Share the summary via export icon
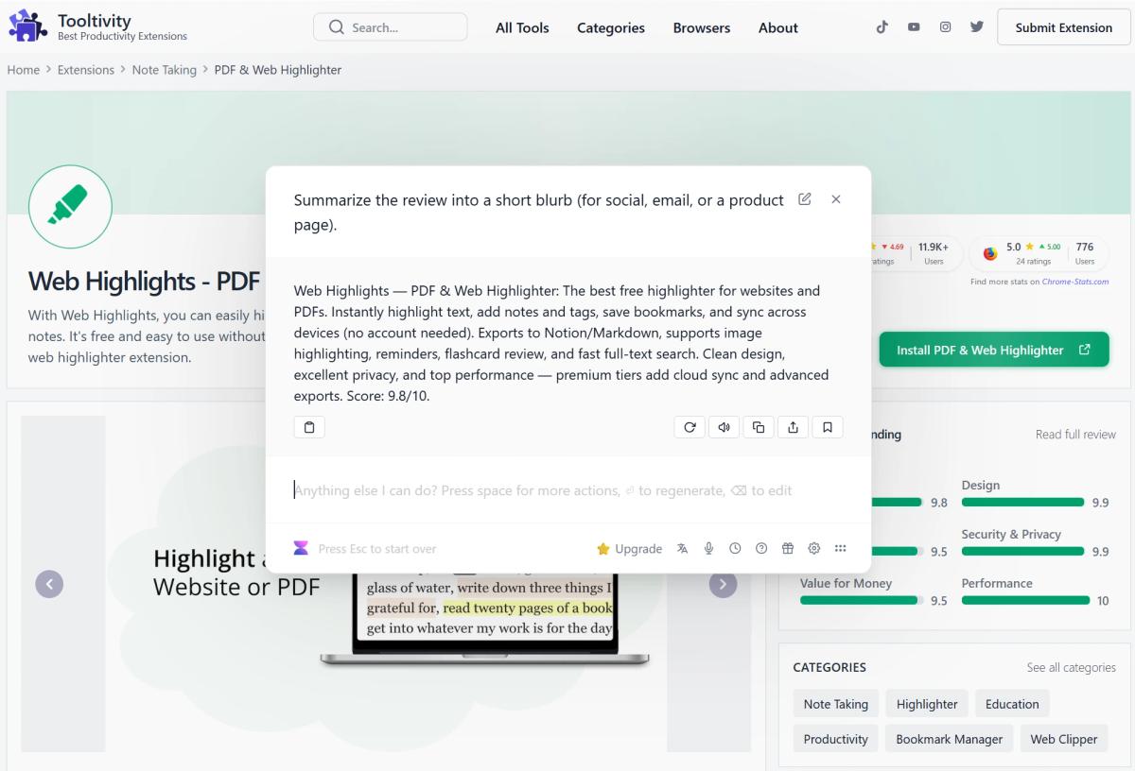The image size is (1135, 771). coord(793,427)
